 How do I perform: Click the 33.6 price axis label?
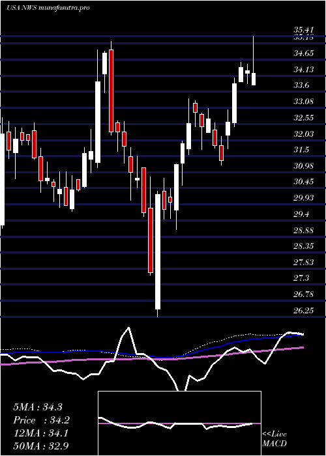(x=301, y=85)
